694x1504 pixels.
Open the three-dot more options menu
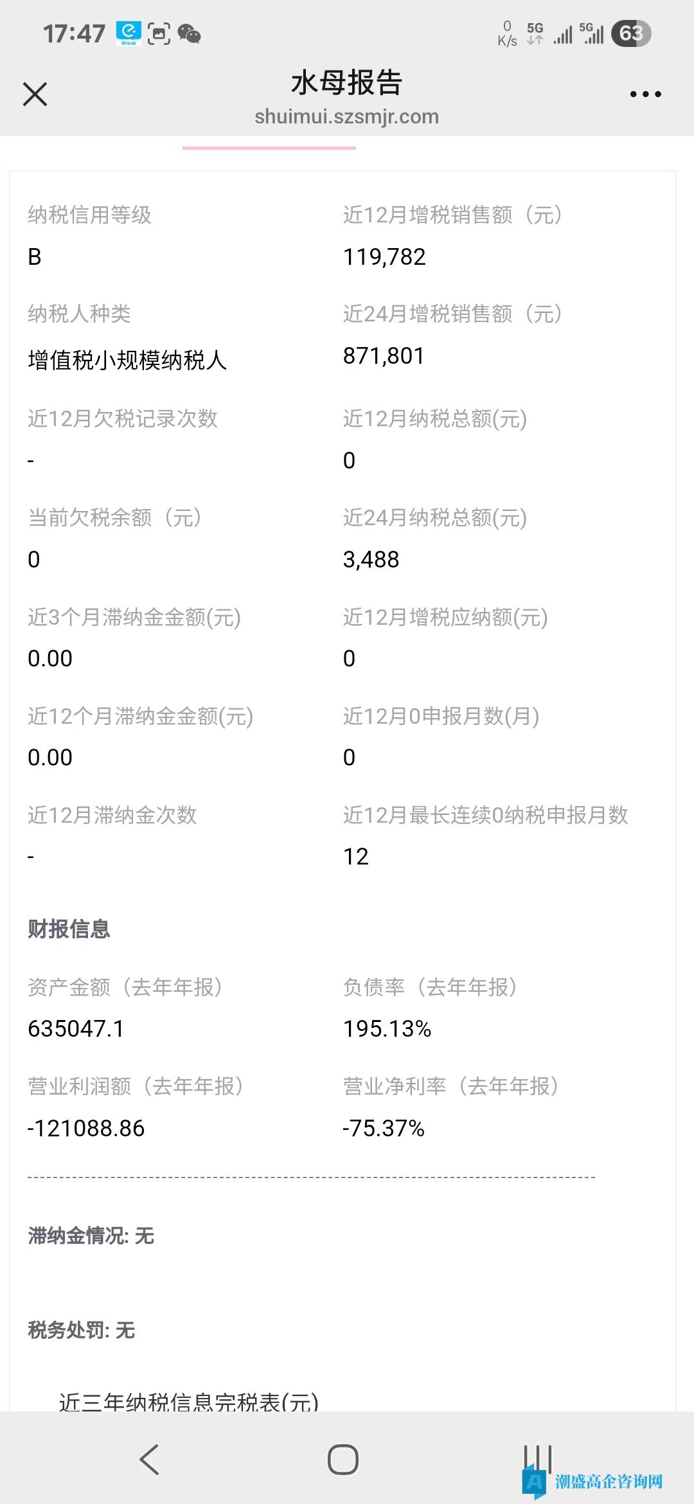[645, 94]
